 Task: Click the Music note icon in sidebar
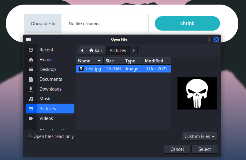point(31,99)
